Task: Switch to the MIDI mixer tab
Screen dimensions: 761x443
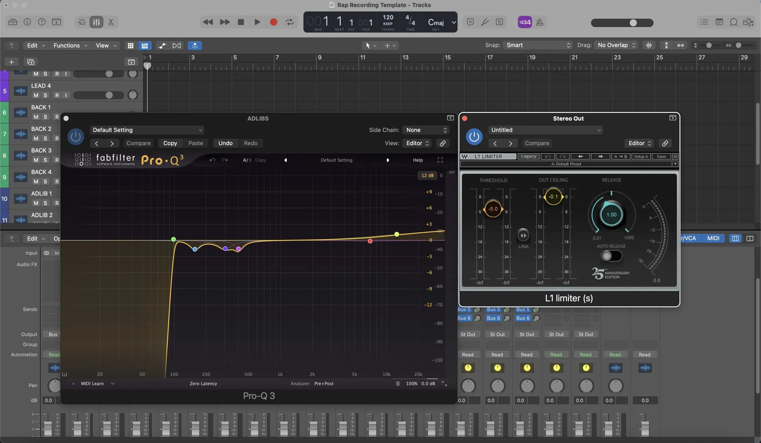Action: point(713,238)
